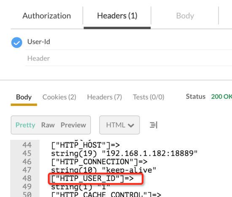Viewport: 232px width, 197px height.
Task: Click the 200 OK status text
Action: tap(221, 97)
